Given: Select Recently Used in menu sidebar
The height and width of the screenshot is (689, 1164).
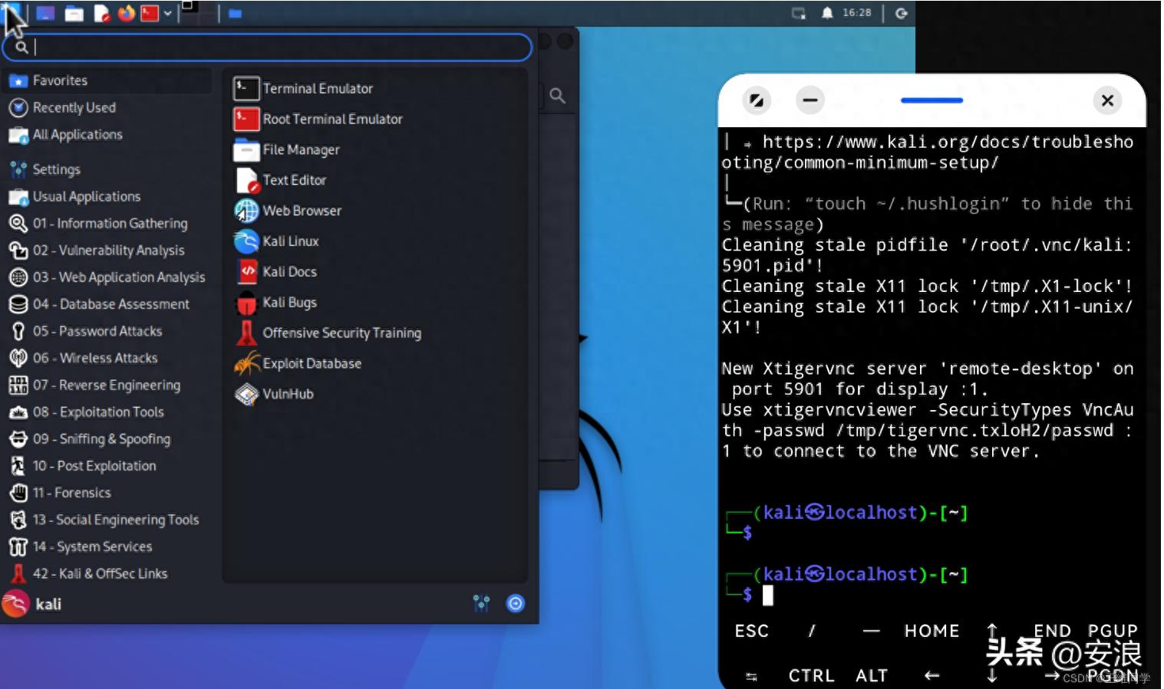Looking at the screenshot, I should click(74, 108).
